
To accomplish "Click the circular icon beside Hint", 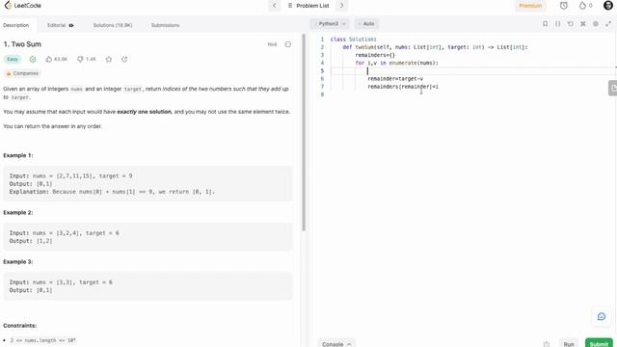I will (288, 44).
